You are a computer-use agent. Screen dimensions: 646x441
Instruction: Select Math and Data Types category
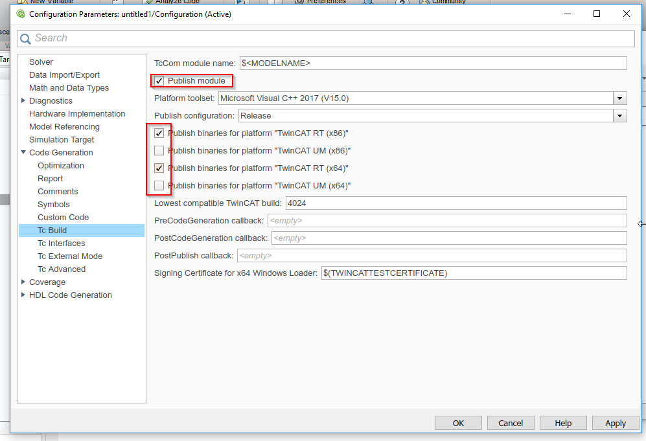pyautogui.click(x=69, y=87)
